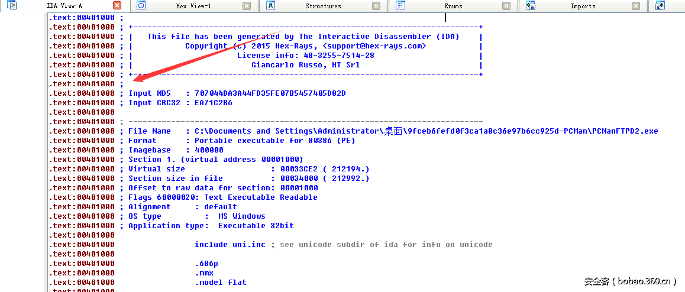The image size is (685, 292).
Task: Switch to the IDA View-A tab
Action: pos(64,6)
